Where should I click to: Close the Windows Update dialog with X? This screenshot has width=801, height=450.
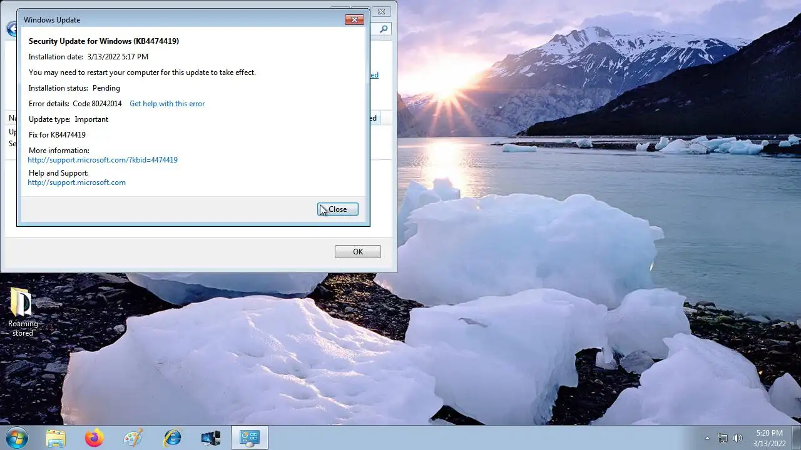(x=354, y=20)
